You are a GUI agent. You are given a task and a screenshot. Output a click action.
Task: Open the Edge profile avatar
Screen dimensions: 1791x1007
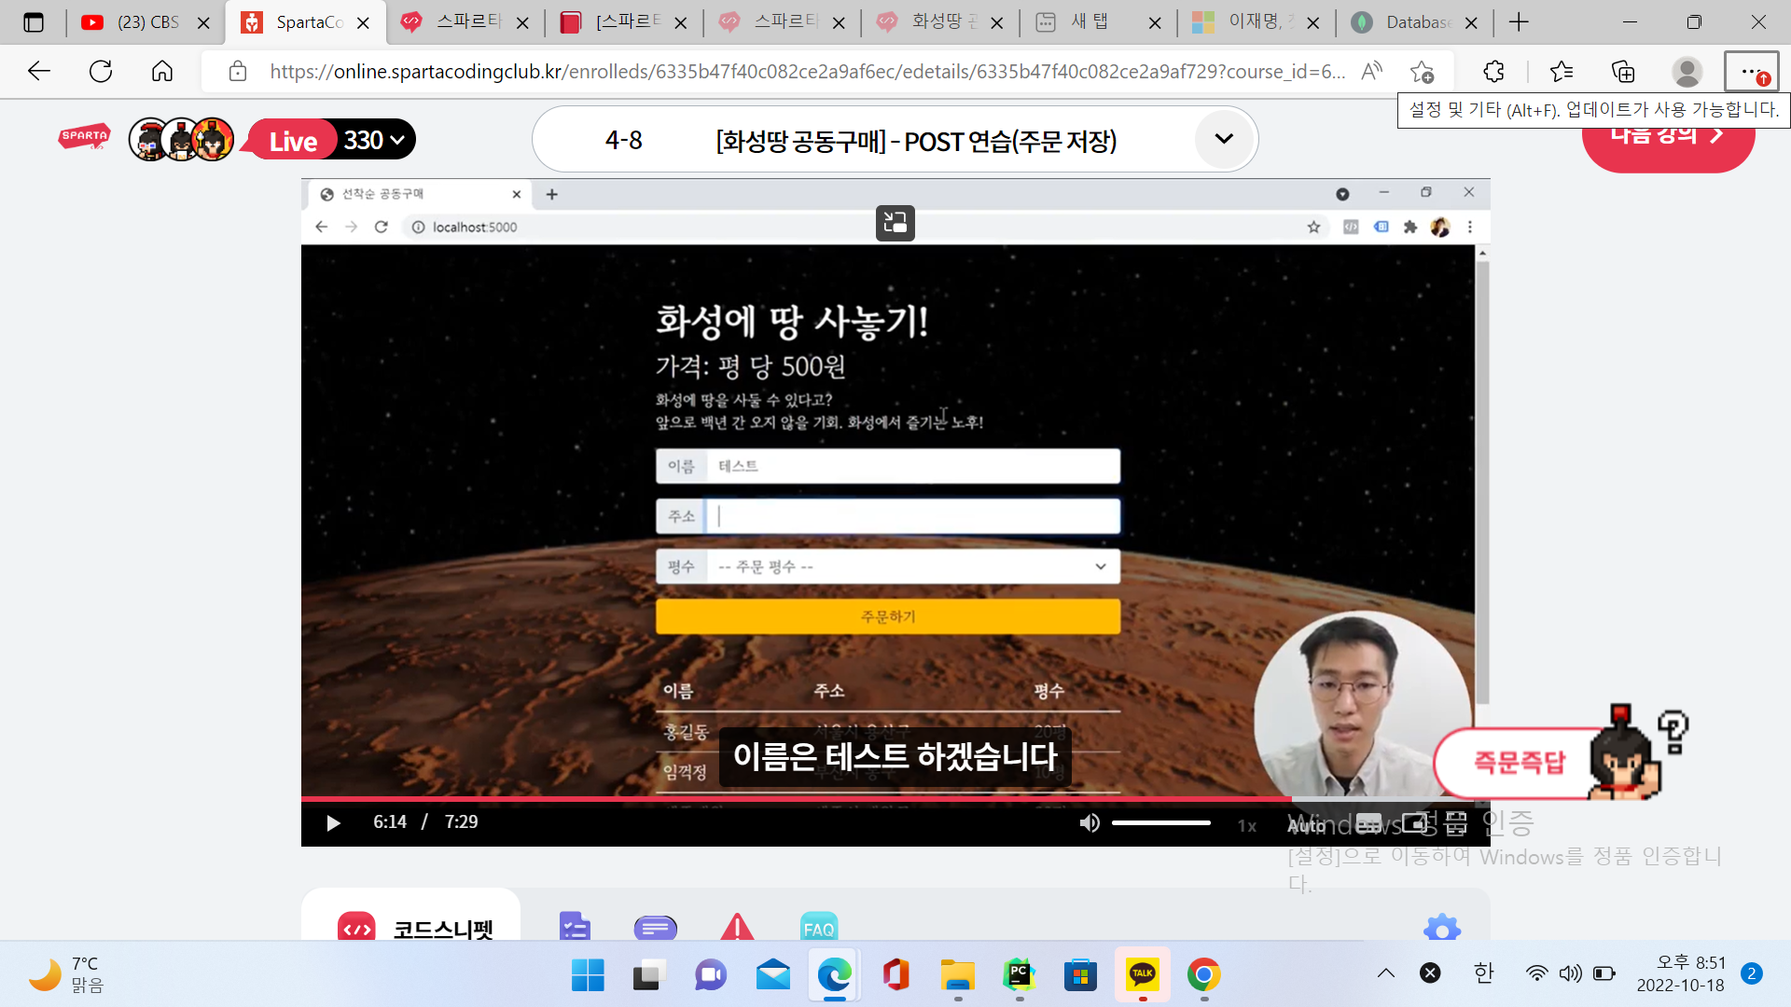point(1687,72)
